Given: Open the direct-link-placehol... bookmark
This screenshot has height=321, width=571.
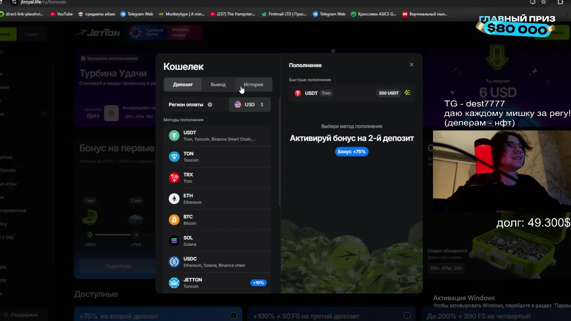Looking at the screenshot, I should pos(22,14).
